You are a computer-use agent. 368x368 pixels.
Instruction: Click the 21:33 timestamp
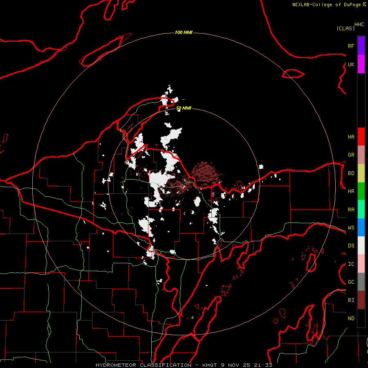coord(264,365)
